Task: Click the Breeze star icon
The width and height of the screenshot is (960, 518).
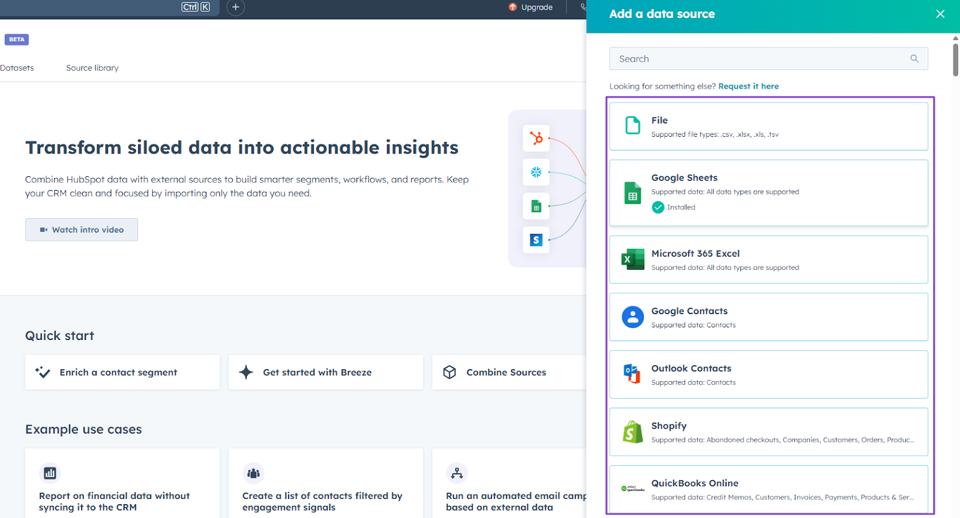Action: tap(246, 372)
